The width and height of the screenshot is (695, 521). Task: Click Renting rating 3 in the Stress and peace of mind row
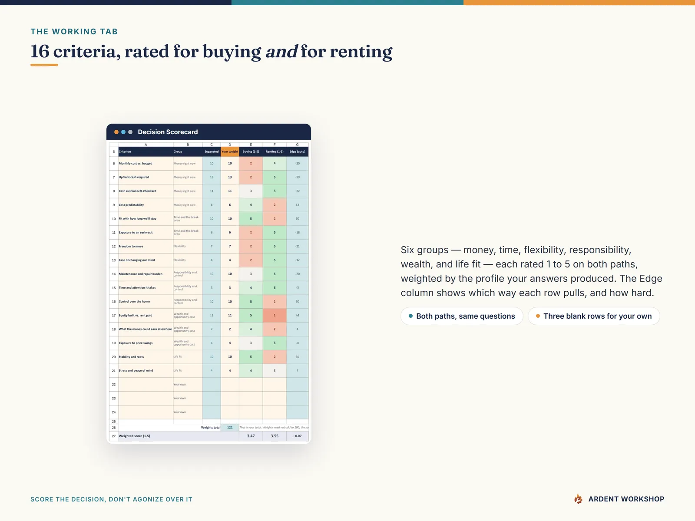[x=275, y=371]
